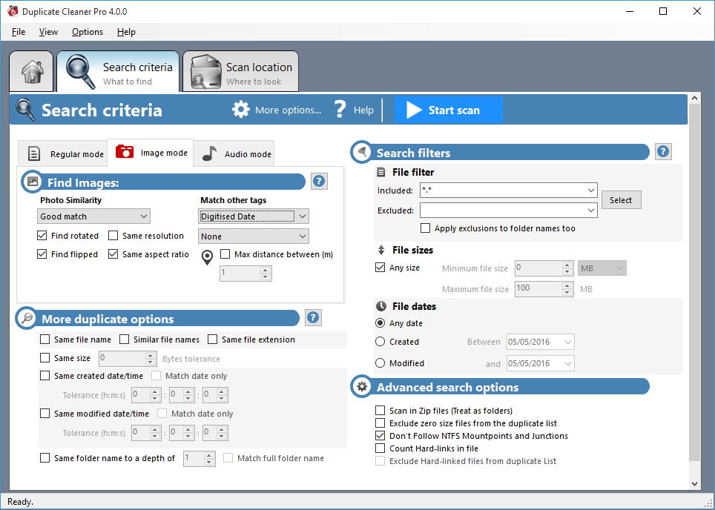
Task: Click the Select button for file filters
Action: pyautogui.click(x=621, y=199)
